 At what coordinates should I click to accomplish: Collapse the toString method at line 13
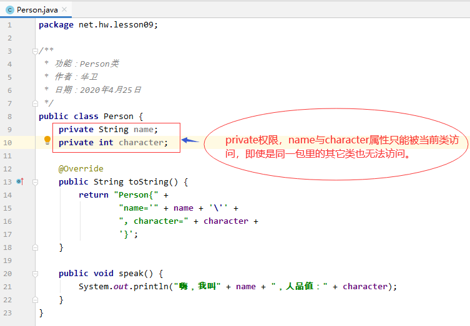(35, 182)
